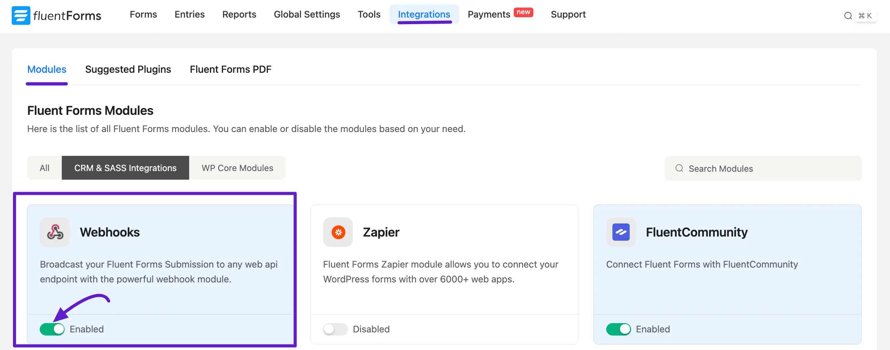Open Global Settings
Viewport: 890px width, 350px height.
click(x=307, y=14)
